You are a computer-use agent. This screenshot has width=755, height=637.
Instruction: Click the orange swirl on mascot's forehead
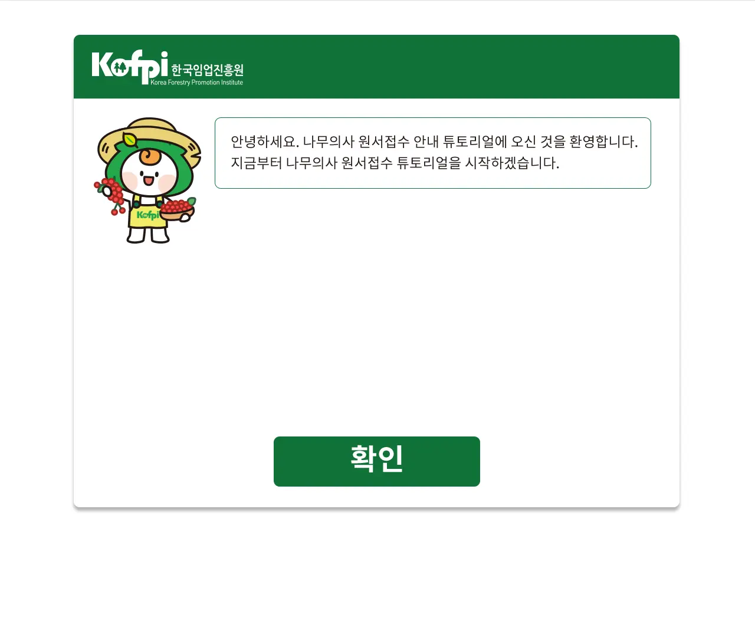[149, 157]
